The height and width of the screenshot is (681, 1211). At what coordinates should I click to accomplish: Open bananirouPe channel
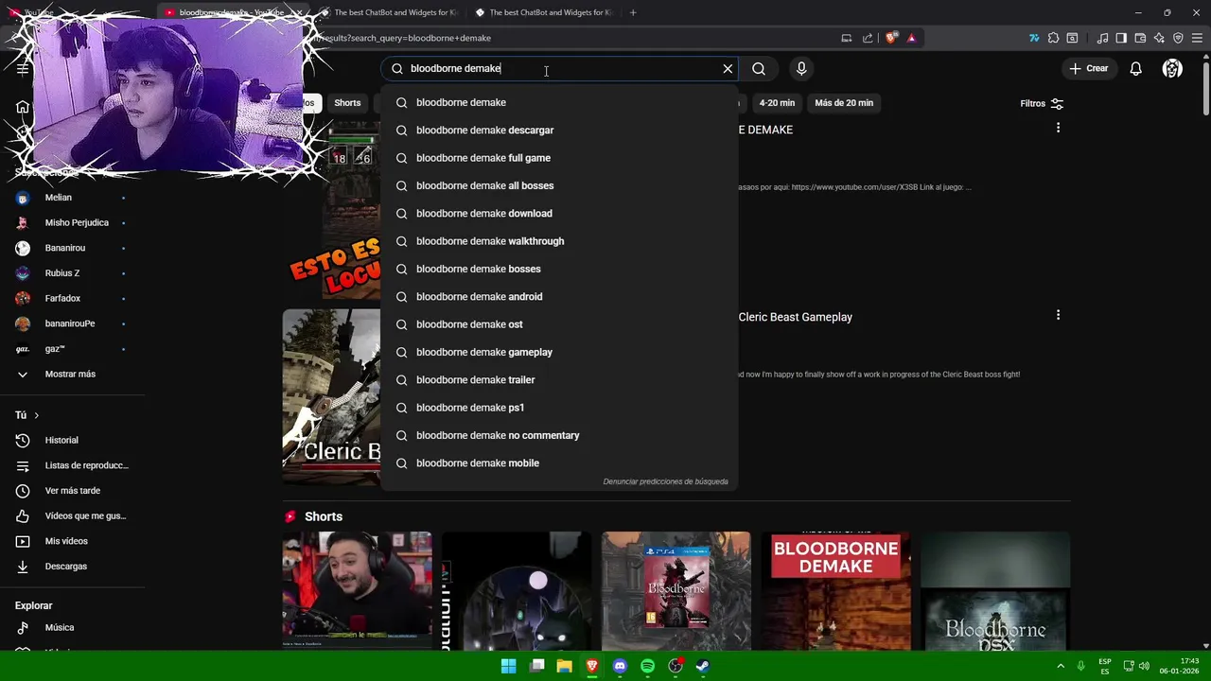pyautogui.click(x=71, y=323)
